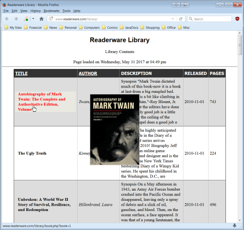Viewport: 244px width, 230px height.
Task: Click the second extra title-bar button beside minimize
Action: pyautogui.click(x=185, y=5)
